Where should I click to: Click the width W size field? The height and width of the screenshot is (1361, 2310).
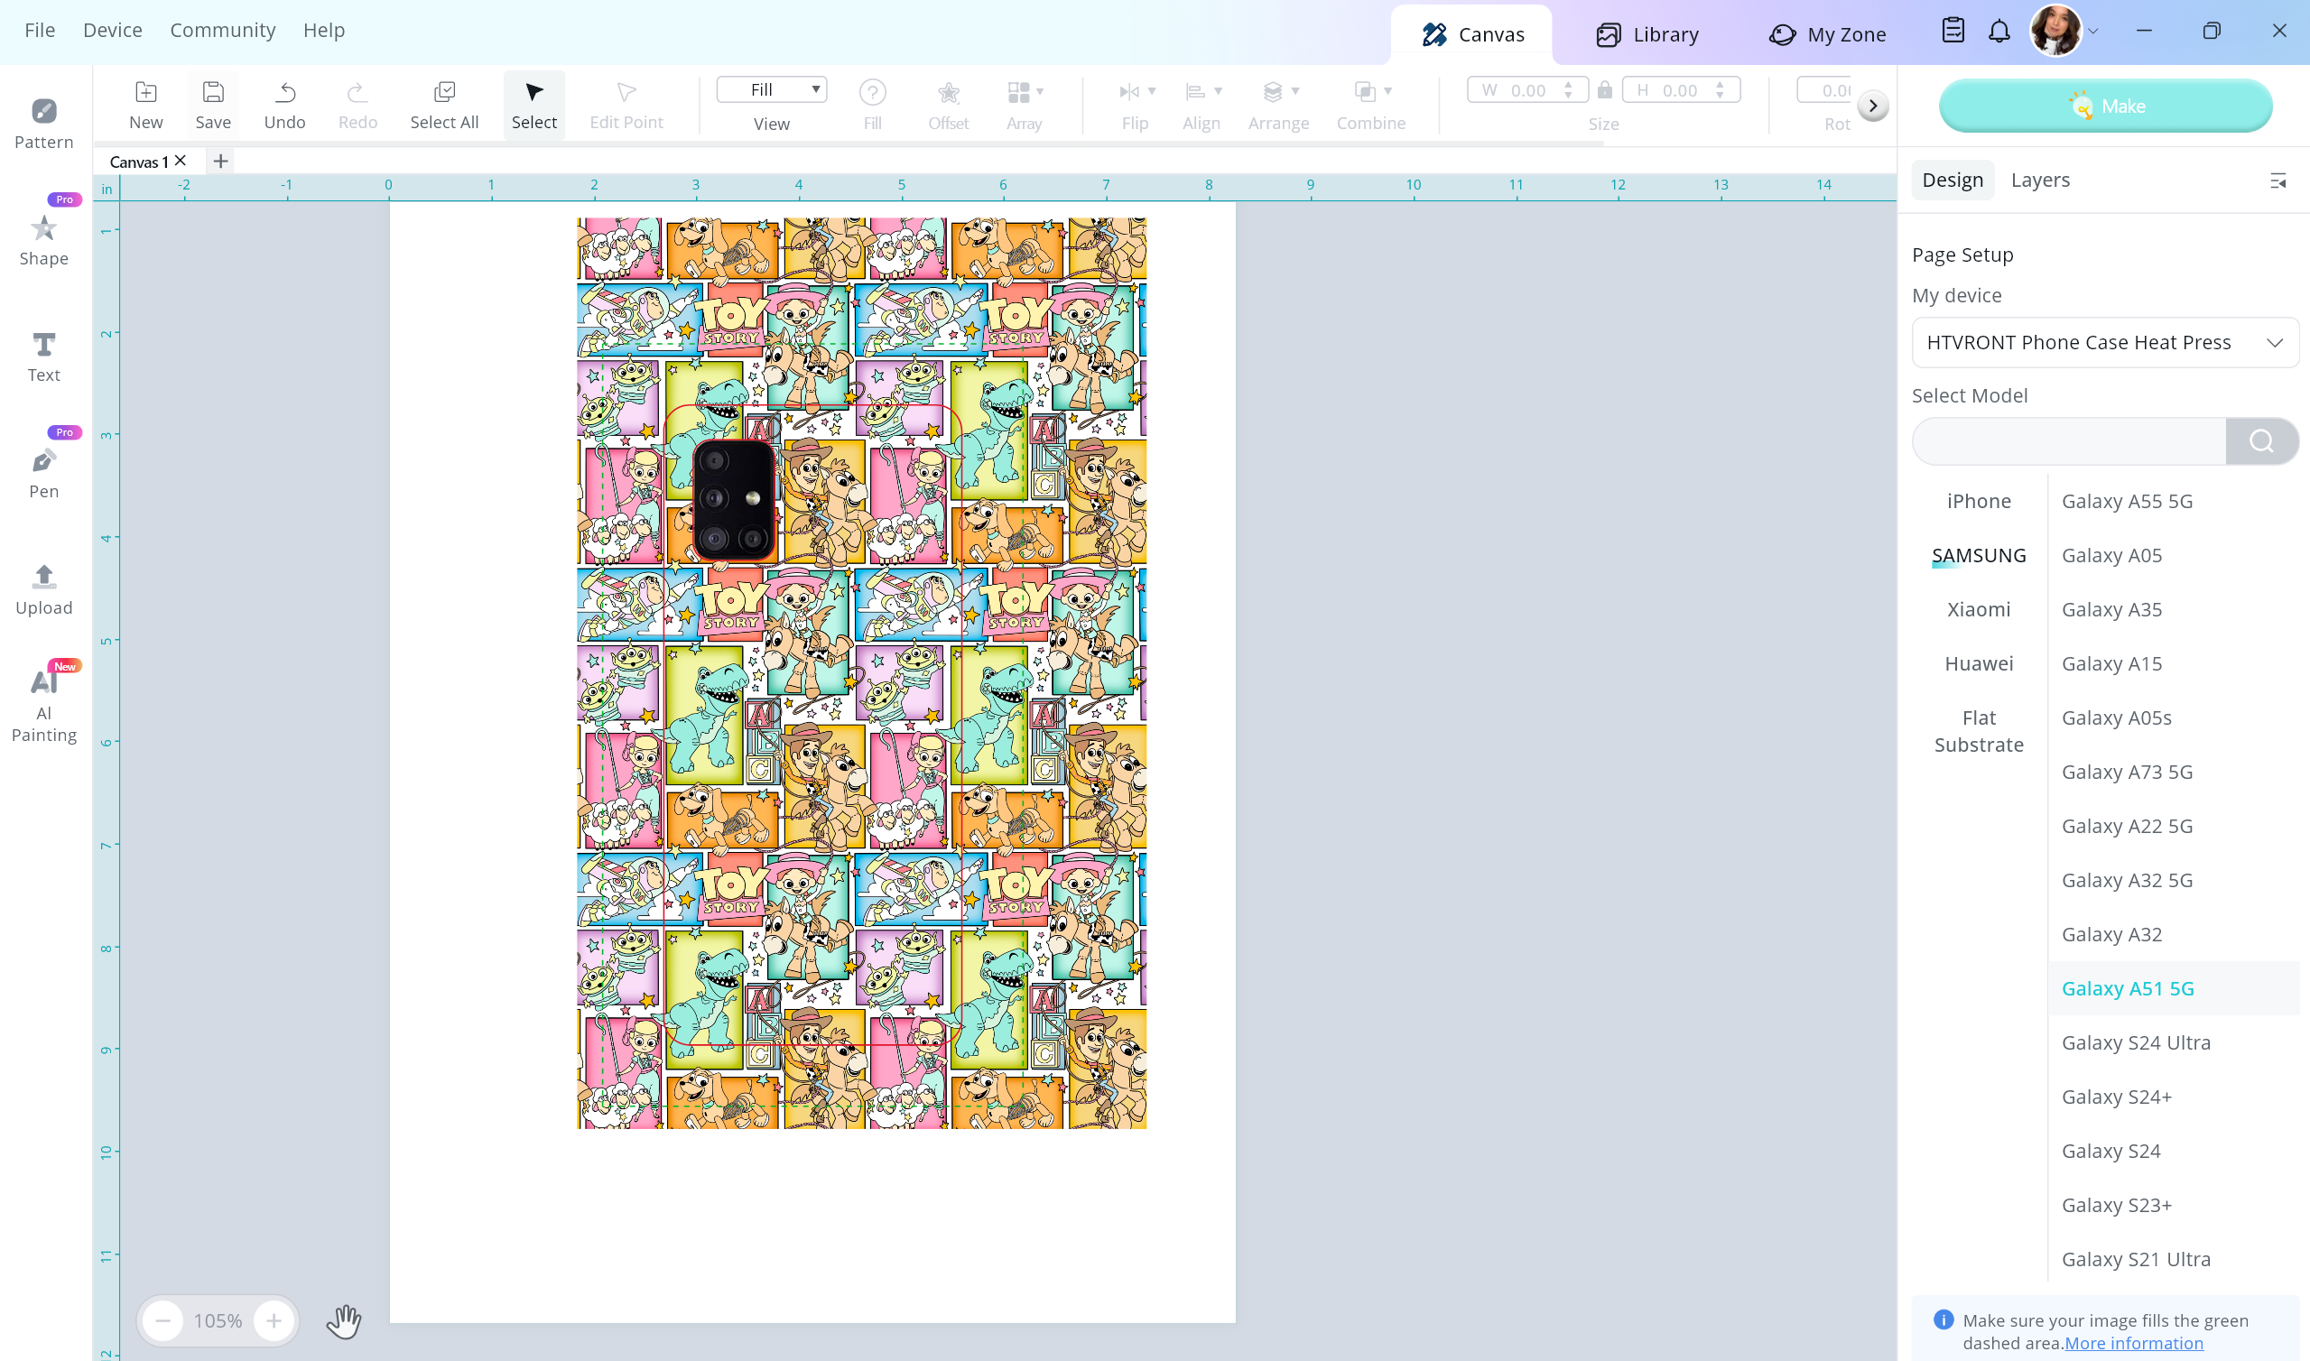point(1526,90)
